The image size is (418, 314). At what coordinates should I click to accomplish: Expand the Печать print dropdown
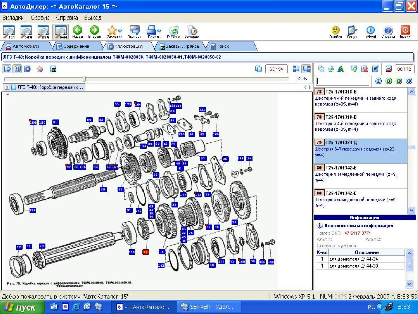coord(159,30)
